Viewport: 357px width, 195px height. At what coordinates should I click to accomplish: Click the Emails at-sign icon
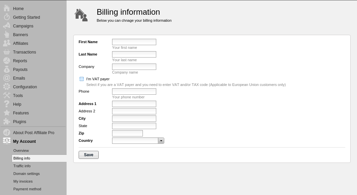tap(7, 78)
